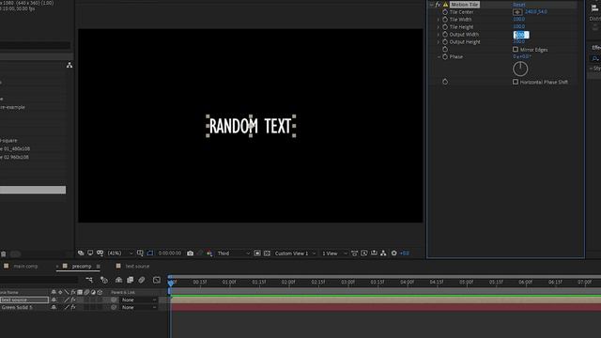Open the Custom View 1 dropdown
Image resolution: width=601 pixels, height=338 pixels.
pos(295,253)
